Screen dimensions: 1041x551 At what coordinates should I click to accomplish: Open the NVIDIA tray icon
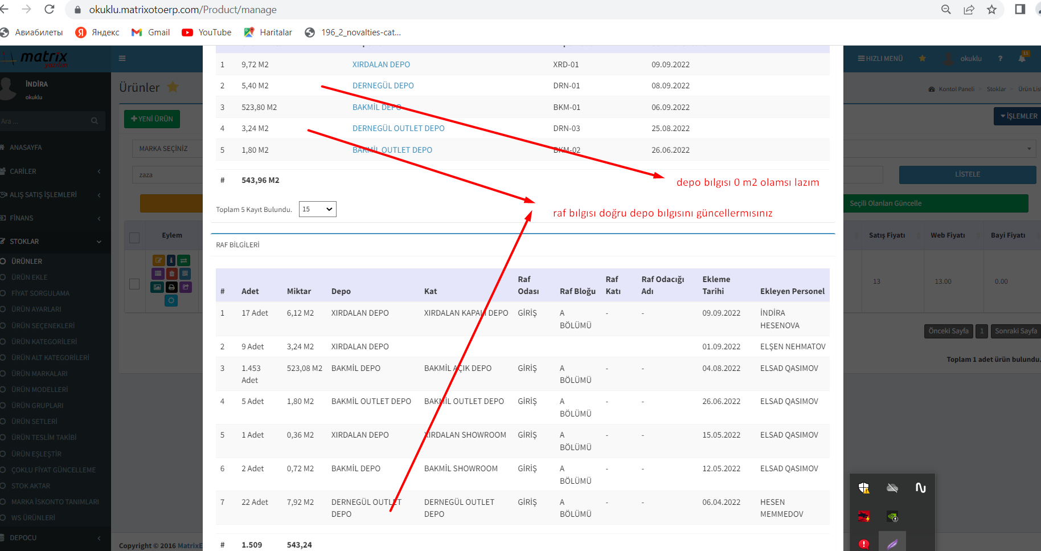click(892, 517)
